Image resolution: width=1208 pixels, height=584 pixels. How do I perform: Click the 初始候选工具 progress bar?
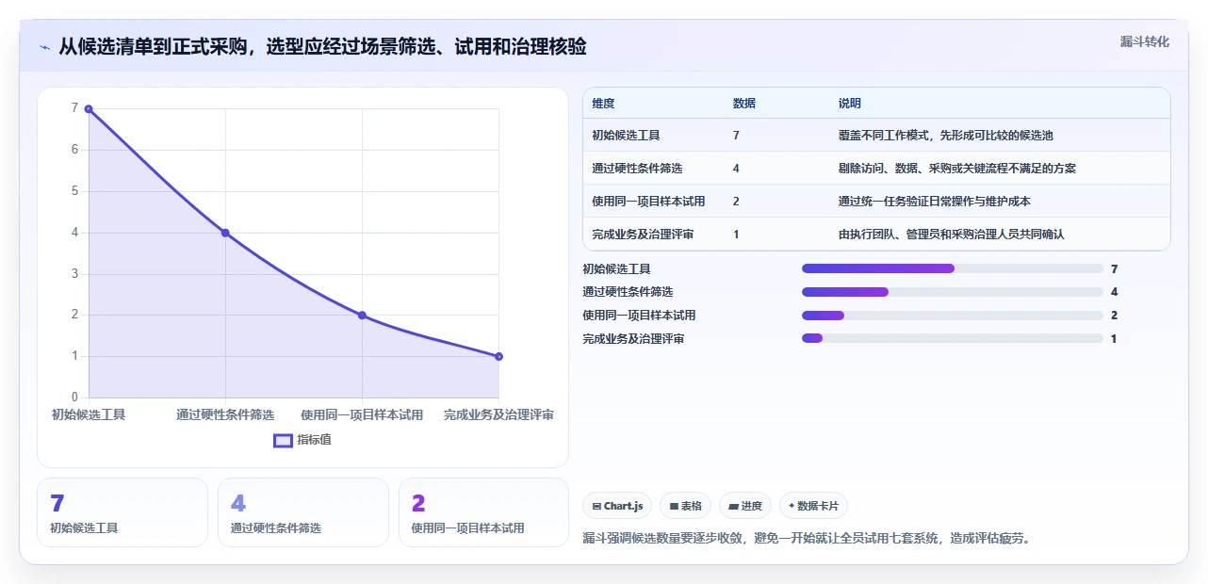(953, 268)
